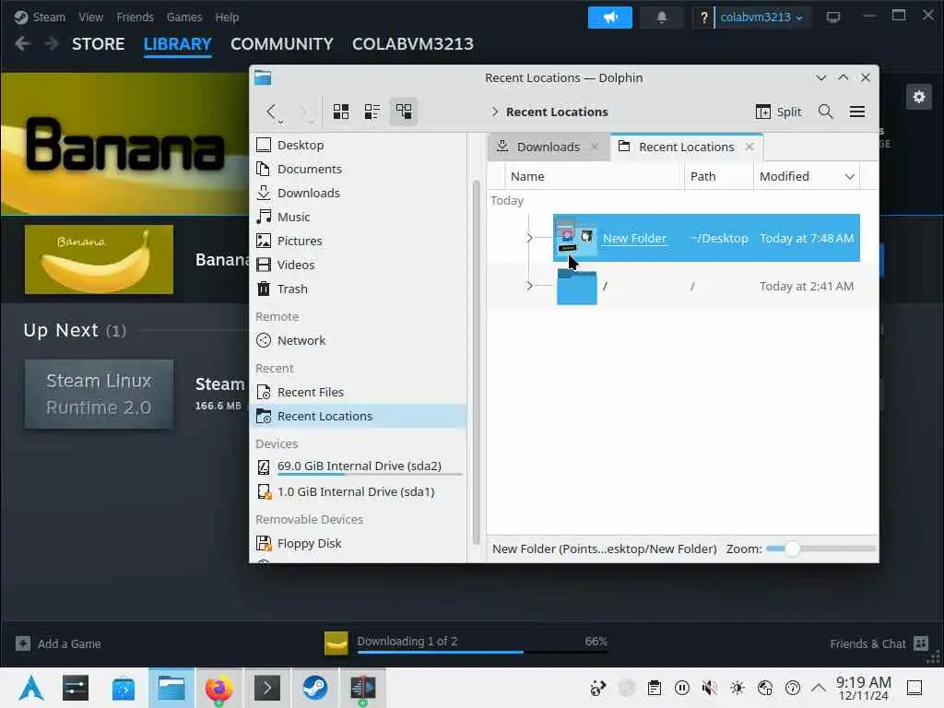Close the Recent Locations tab
The image size is (944, 708).
click(x=749, y=147)
